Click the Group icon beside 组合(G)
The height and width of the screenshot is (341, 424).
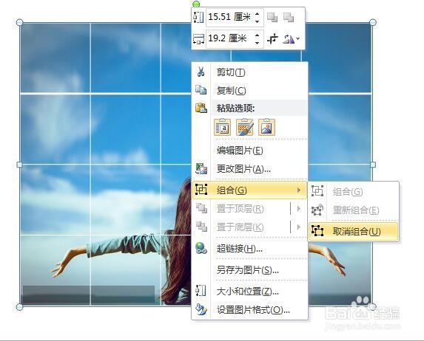tap(201, 190)
